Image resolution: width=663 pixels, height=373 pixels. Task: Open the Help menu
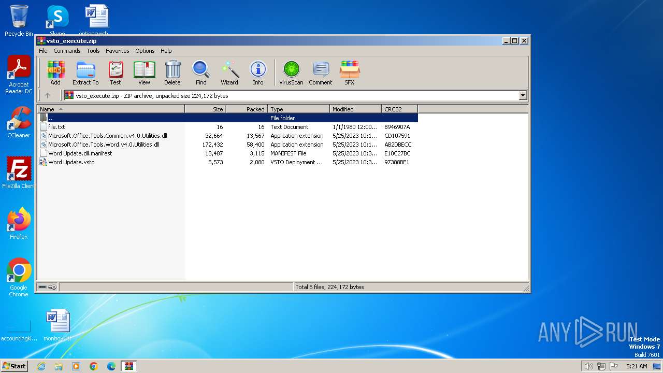[x=166, y=51]
